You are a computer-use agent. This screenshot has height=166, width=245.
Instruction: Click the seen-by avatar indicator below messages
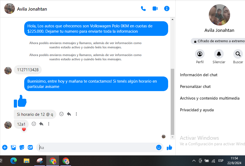point(164,137)
